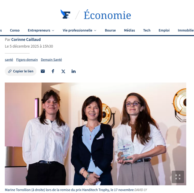Click the Le Figaro logo icon

[x=65, y=14]
